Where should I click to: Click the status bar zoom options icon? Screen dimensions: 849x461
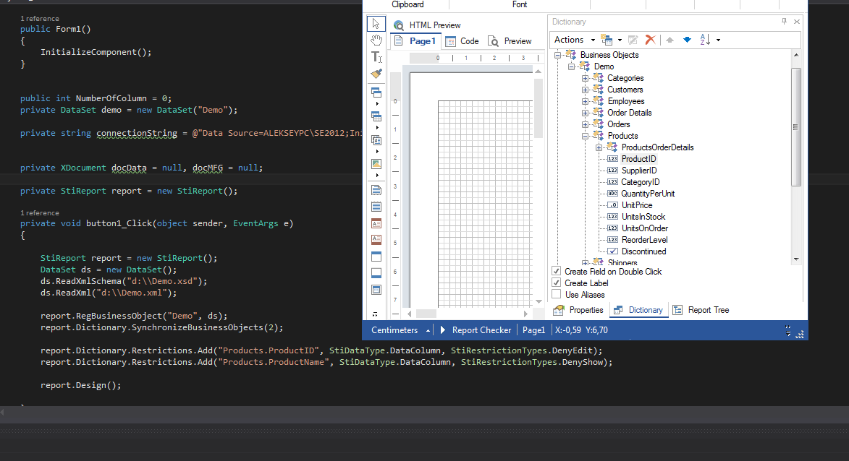[x=787, y=331]
